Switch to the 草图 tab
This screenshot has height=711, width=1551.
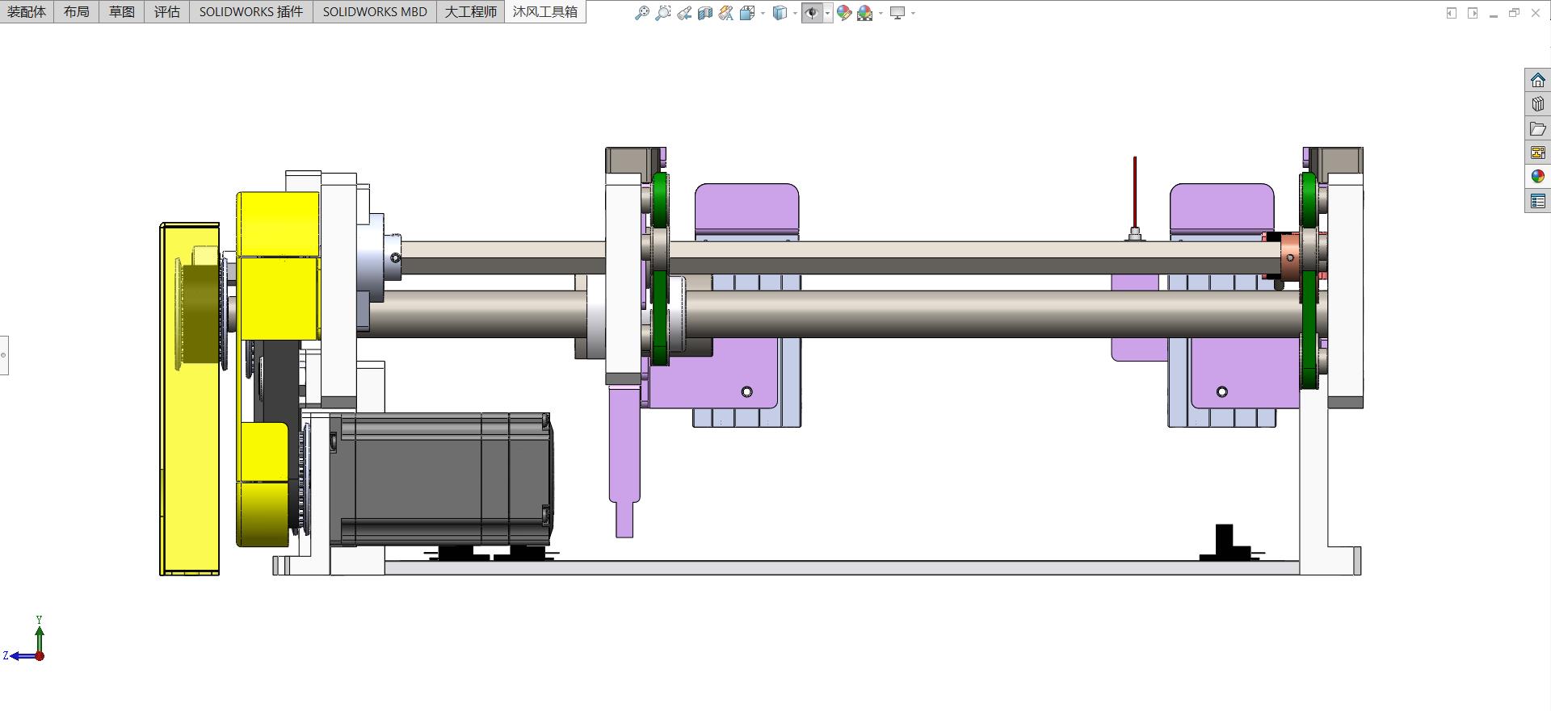(x=122, y=11)
